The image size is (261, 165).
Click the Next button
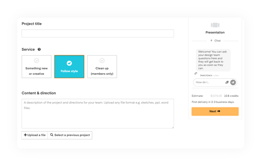(215, 111)
